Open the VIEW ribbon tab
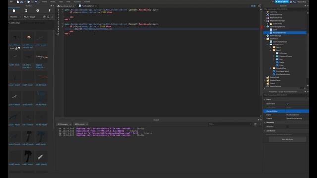This screenshot has width=317, height=178. tap(68, 2)
